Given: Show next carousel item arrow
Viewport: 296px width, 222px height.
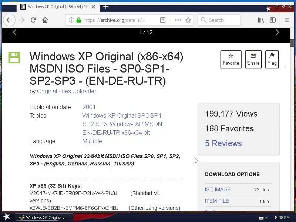Looking at the screenshot, I should 277,32.
